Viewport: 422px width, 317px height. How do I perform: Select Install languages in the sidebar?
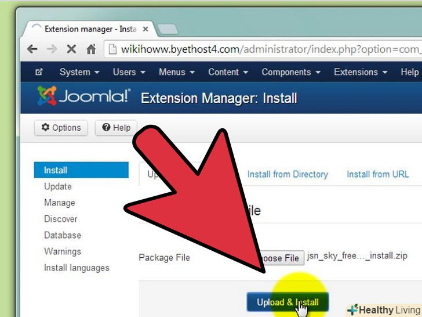(x=77, y=268)
